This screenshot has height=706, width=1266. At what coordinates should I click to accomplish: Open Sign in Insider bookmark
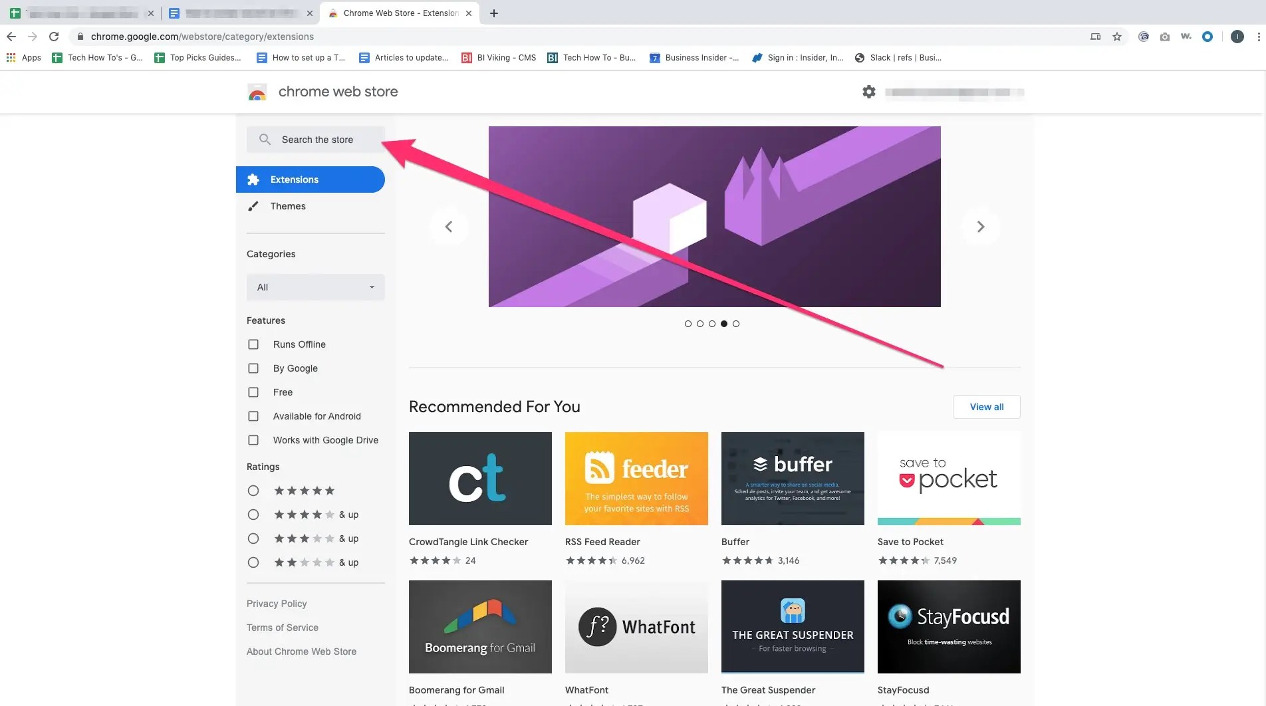tap(798, 58)
